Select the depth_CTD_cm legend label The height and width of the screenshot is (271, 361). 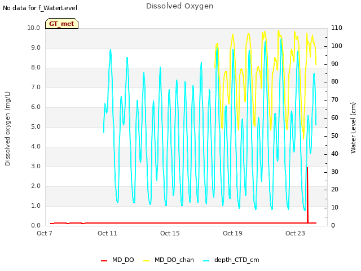coord(237,260)
